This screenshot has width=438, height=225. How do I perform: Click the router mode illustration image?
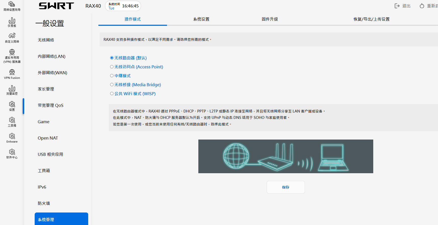(x=286, y=156)
